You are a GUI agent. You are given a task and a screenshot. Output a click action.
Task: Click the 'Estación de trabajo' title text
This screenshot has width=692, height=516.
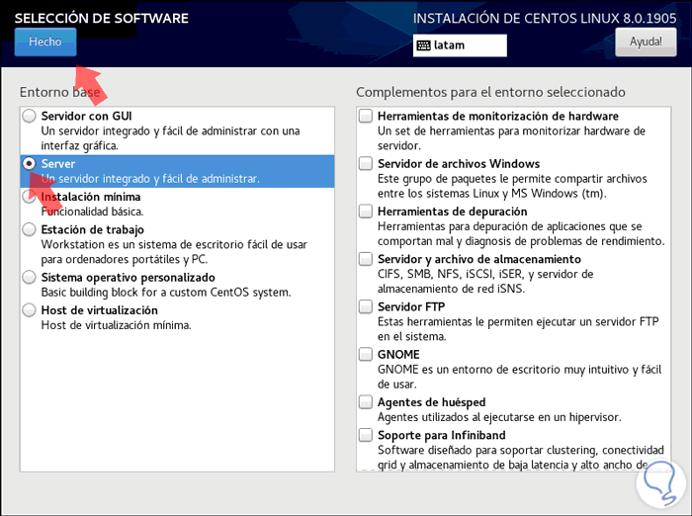pos(93,230)
